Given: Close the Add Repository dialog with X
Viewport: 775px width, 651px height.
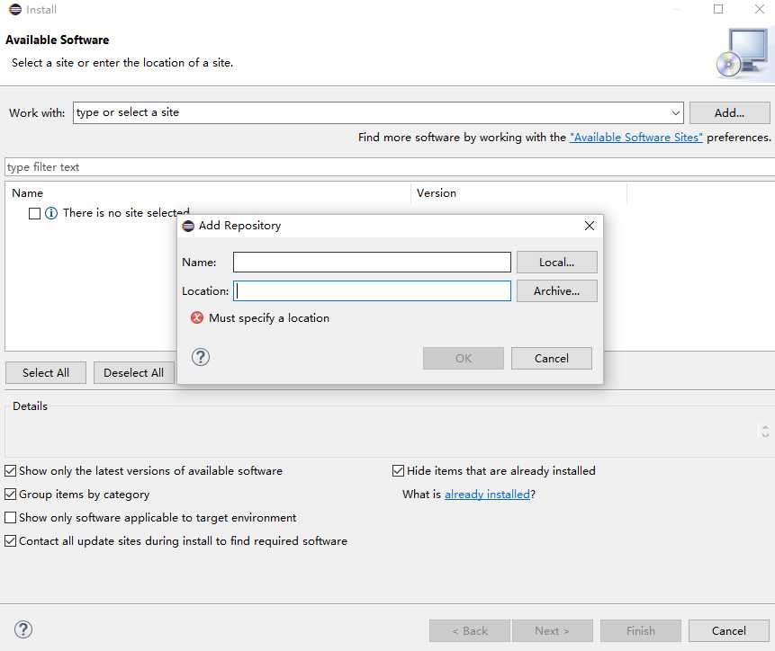Looking at the screenshot, I should coord(590,226).
